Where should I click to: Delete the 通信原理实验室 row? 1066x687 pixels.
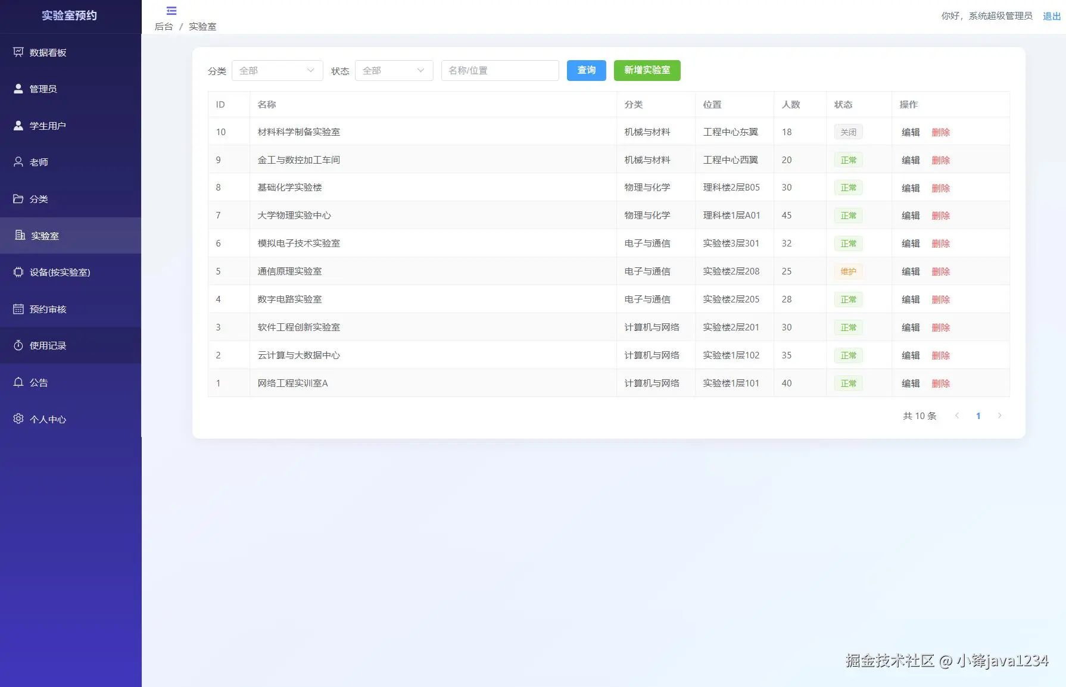[x=941, y=271]
